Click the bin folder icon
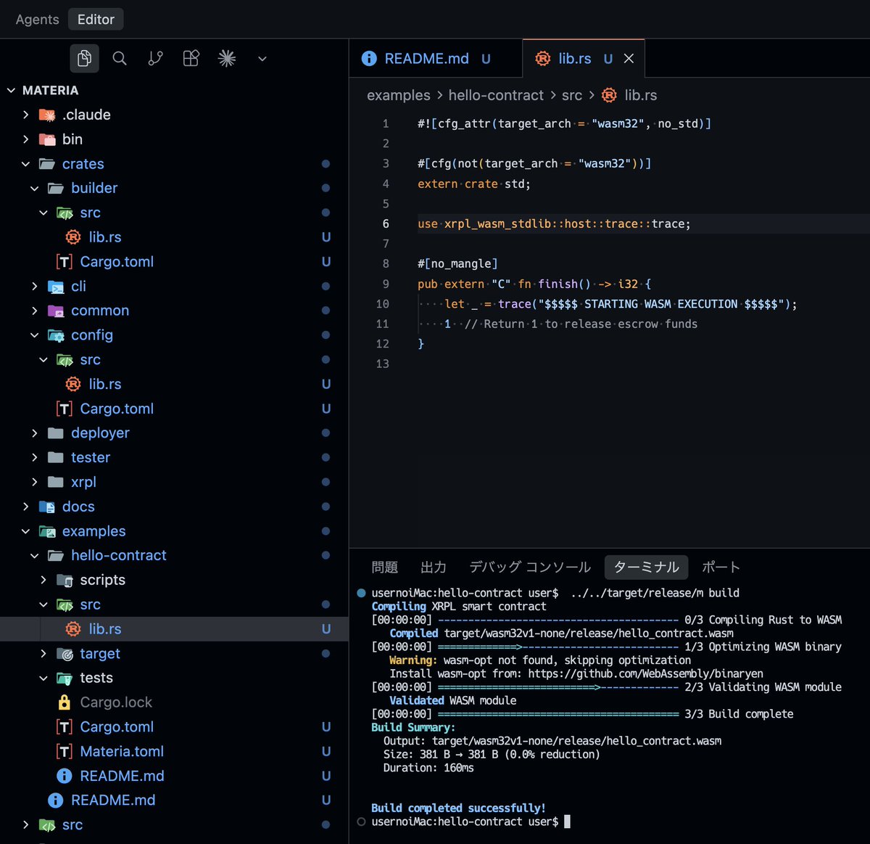This screenshot has width=870, height=844. click(x=47, y=139)
